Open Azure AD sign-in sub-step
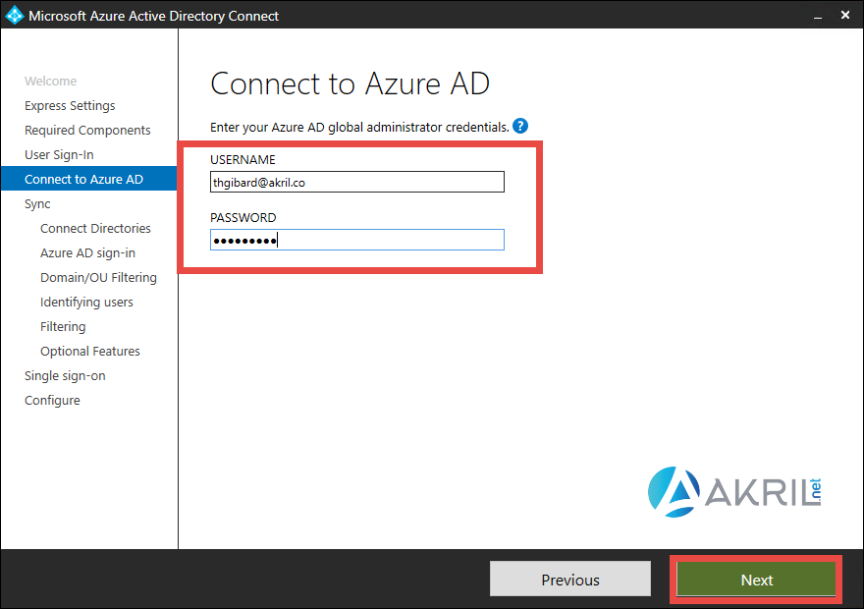864x609 pixels. pyautogui.click(x=87, y=253)
